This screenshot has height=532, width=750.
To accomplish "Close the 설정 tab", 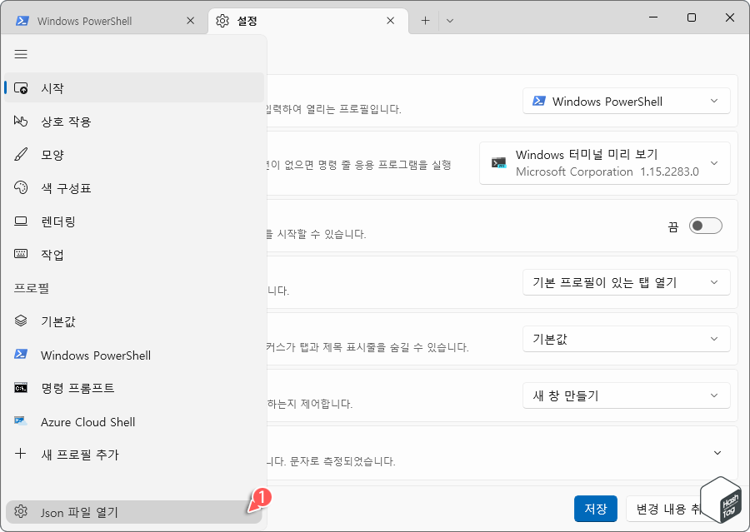I will click(390, 21).
